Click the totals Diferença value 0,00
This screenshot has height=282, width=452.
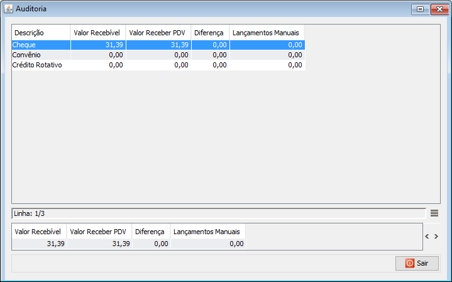[151, 244]
